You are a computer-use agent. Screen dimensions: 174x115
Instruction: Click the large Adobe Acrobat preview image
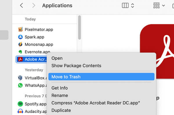click(x=157, y=51)
